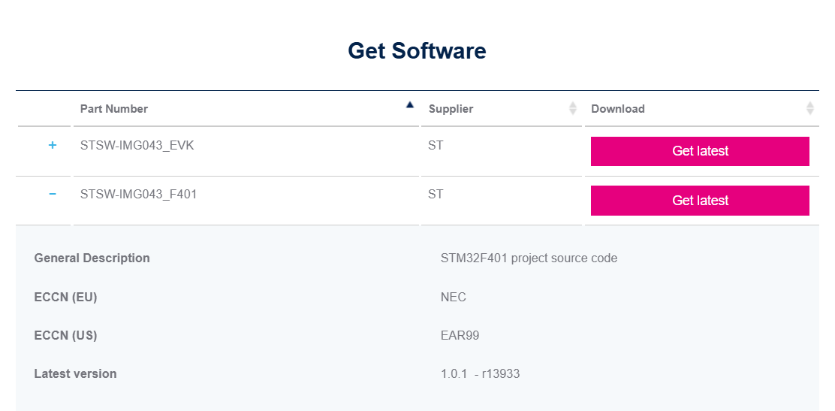835x411 pixels.
Task: Click the Download header label
Action: click(618, 109)
